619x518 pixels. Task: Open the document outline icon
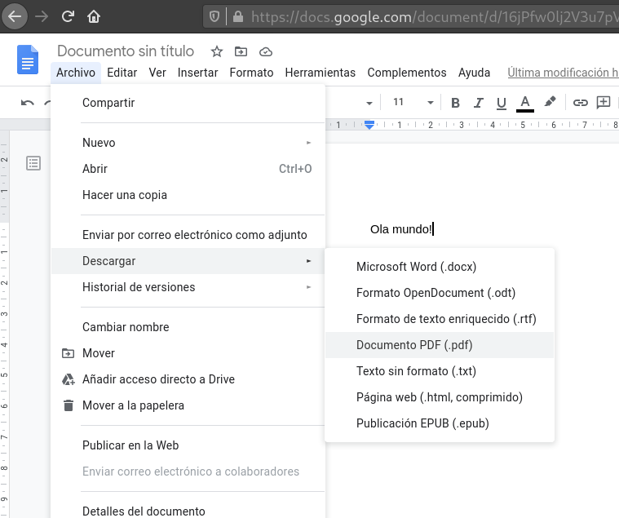(33, 163)
